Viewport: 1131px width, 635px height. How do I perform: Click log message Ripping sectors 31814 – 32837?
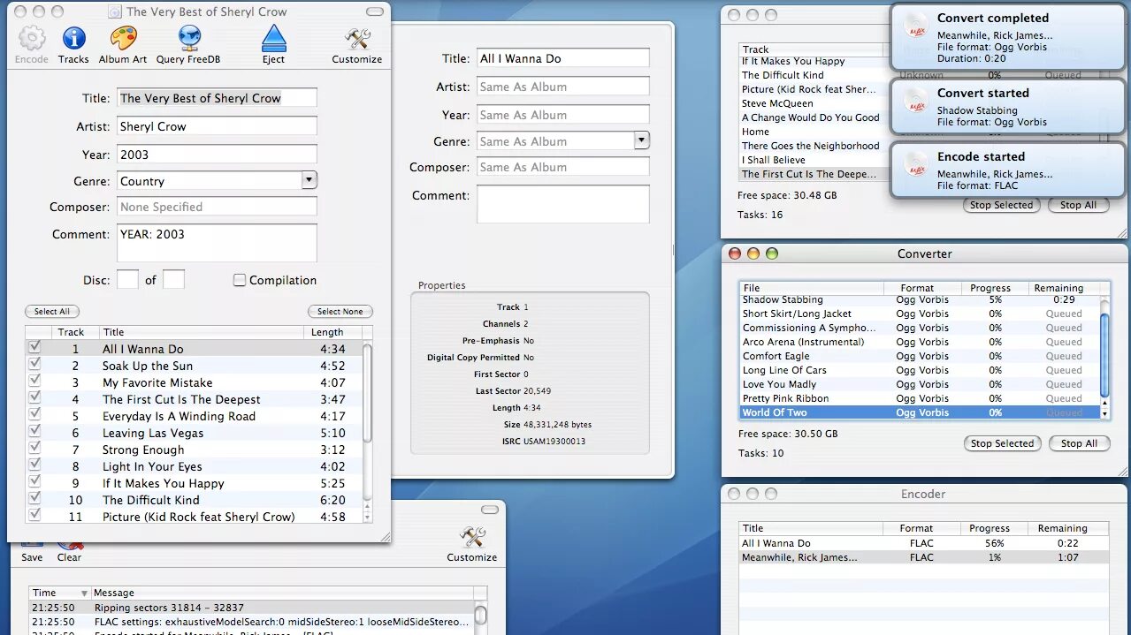tap(169, 608)
